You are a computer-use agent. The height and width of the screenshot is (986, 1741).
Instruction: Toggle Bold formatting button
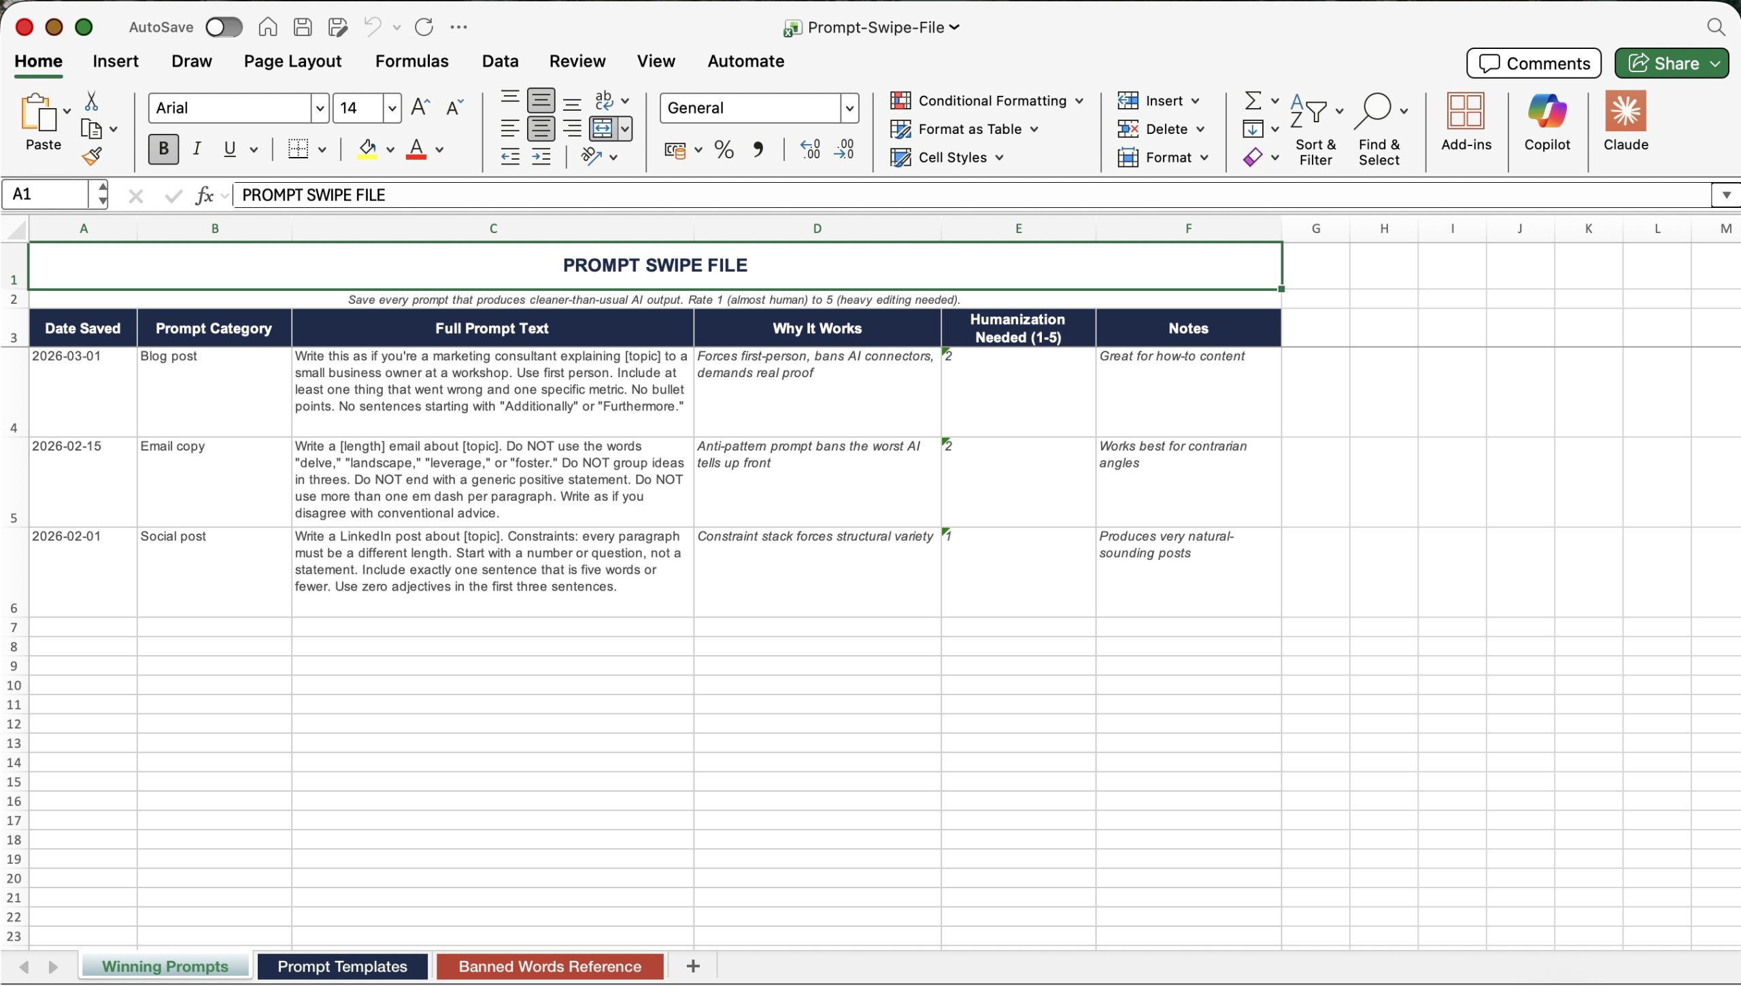[163, 149]
